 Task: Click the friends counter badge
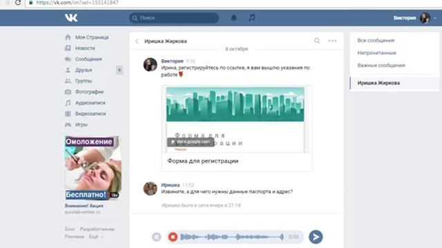119,70
